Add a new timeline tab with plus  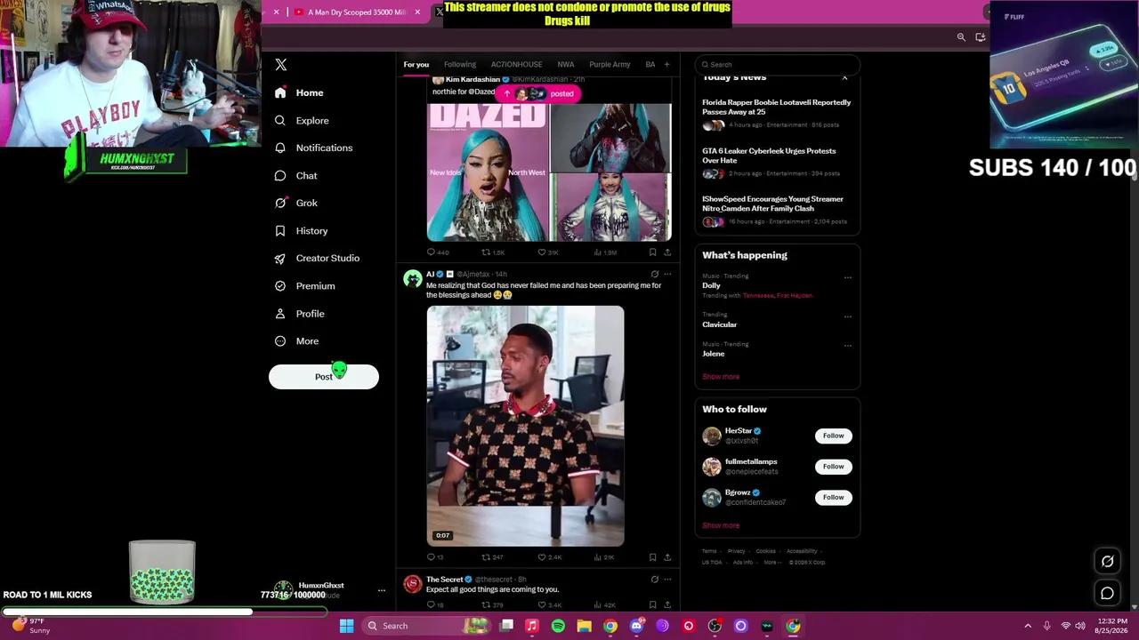coord(666,64)
